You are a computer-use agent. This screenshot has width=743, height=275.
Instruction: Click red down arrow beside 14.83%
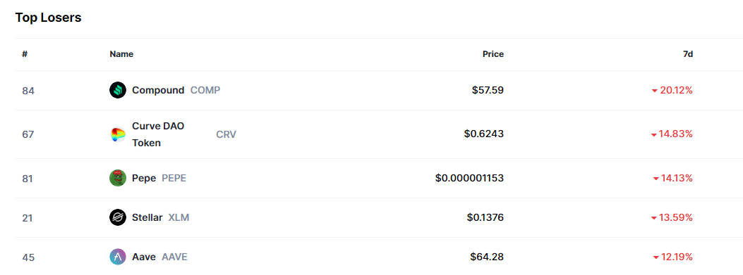click(x=654, y=135)
